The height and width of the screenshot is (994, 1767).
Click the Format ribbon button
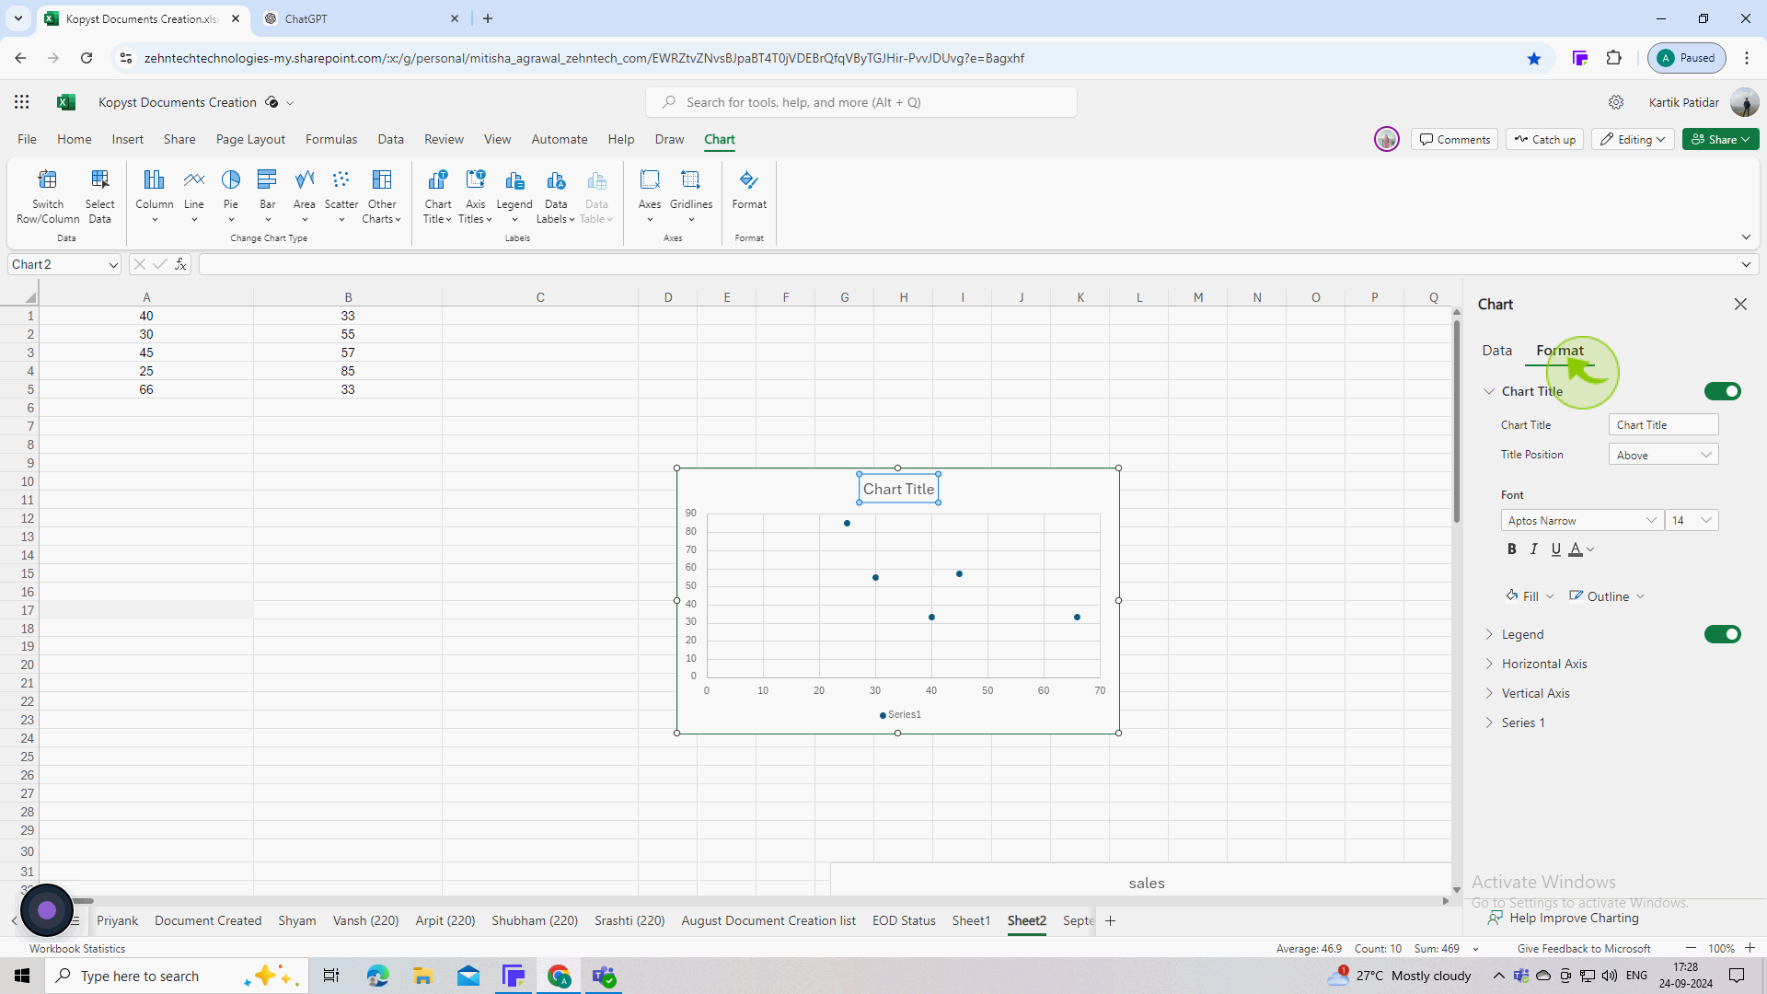point(749,191)
